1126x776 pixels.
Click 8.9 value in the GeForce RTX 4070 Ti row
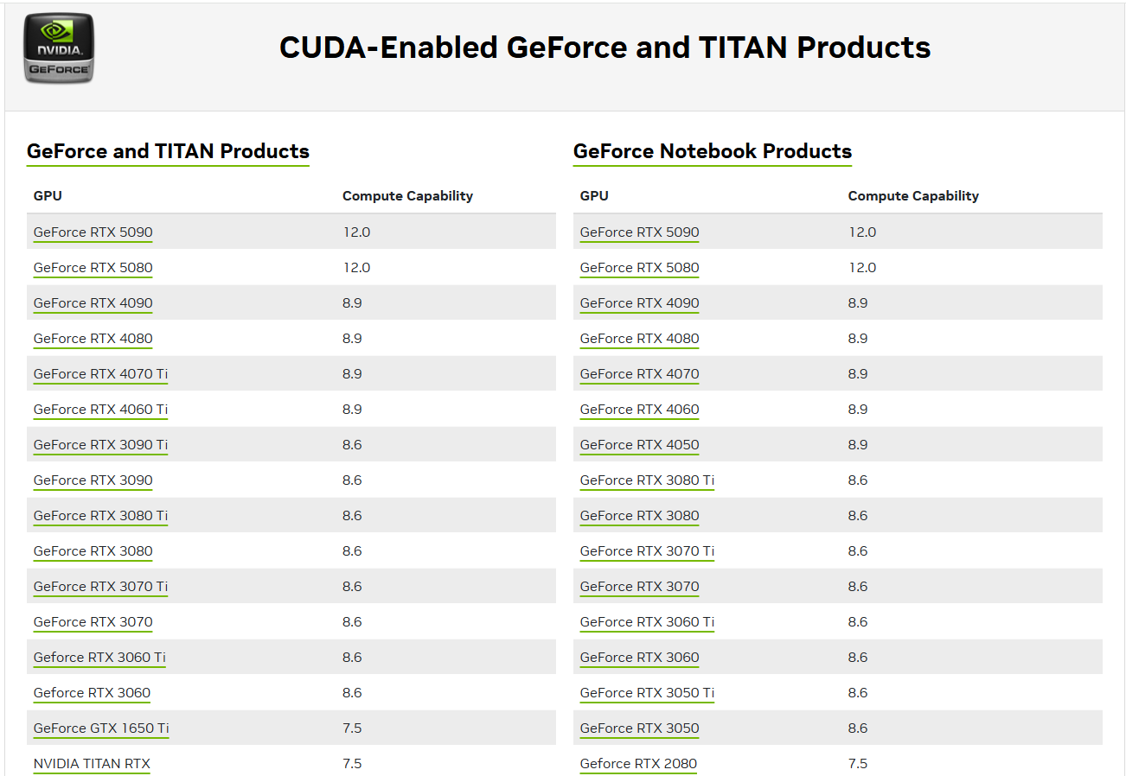click(352, 373)
